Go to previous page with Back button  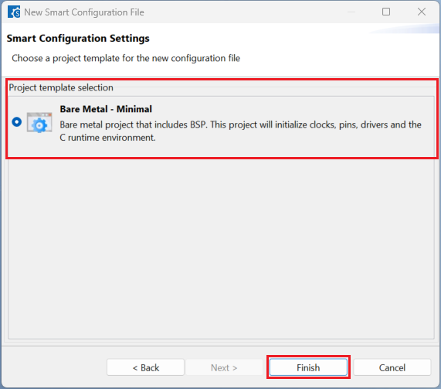click(145, 367)
